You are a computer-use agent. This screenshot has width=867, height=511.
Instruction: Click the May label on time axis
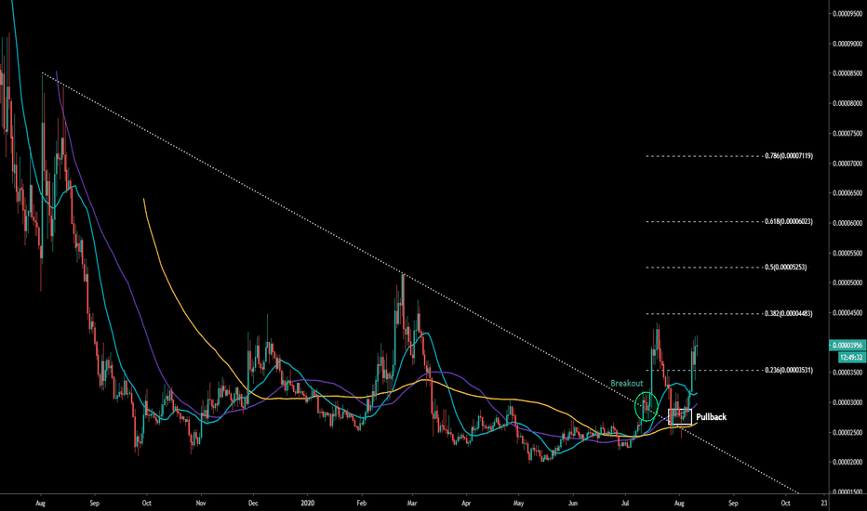point(518,504)
